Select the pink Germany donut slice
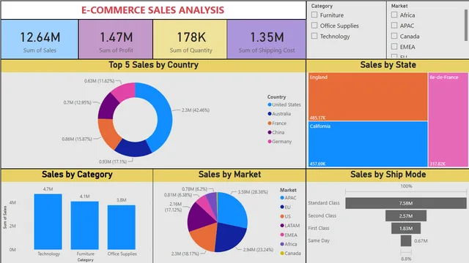 [x=125, y=91]
